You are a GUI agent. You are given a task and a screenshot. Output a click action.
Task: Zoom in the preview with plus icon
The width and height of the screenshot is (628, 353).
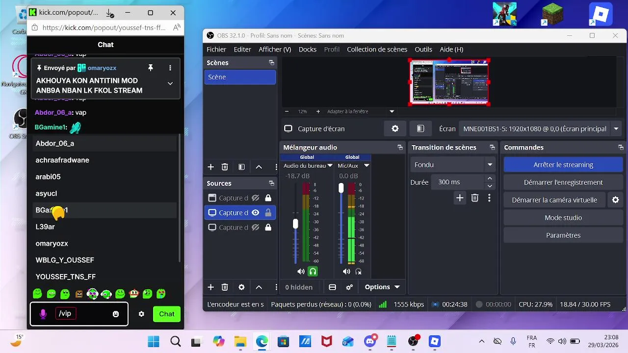coord(318,111)
